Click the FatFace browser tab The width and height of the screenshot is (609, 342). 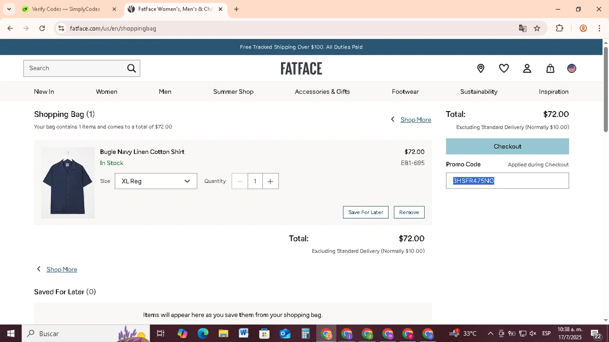click(175, 9)
